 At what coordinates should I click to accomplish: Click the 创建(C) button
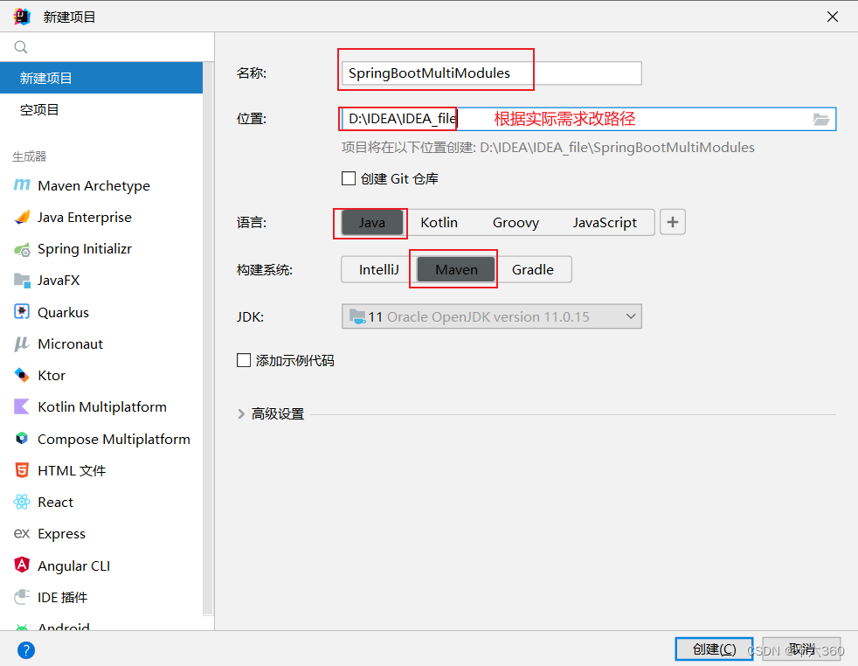click(714, 649)
